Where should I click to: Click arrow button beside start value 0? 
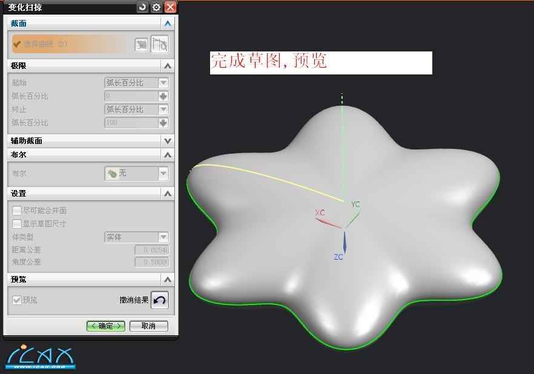tap(163, 96)
